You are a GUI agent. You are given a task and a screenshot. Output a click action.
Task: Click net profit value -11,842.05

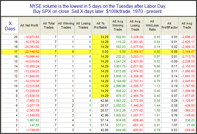pyautogui.click(x=32, y=76)
